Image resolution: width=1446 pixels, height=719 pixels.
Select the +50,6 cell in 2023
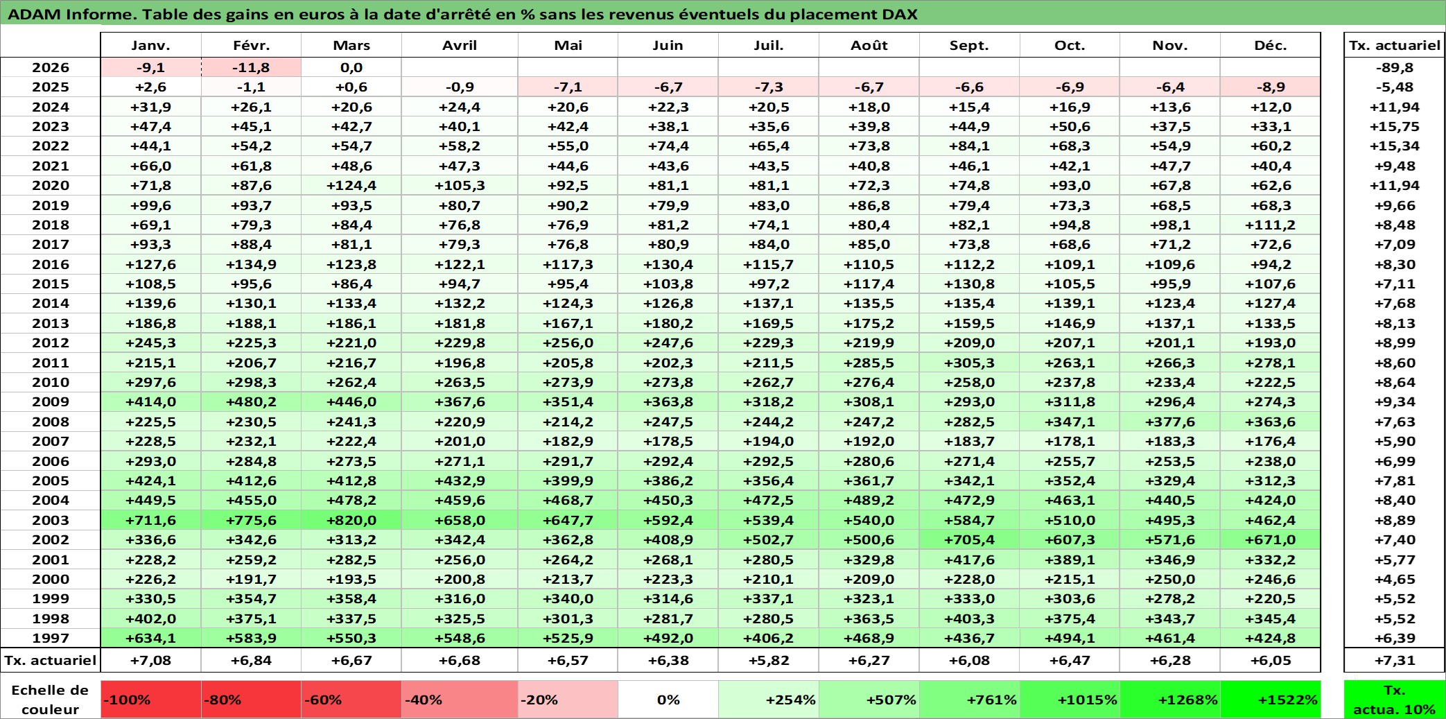pos(1070,126)
